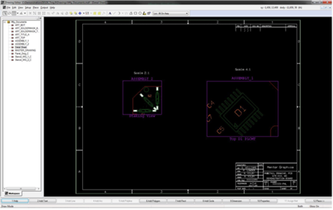Open the Setup menu

pyautogui.click(x=28, y=8)
